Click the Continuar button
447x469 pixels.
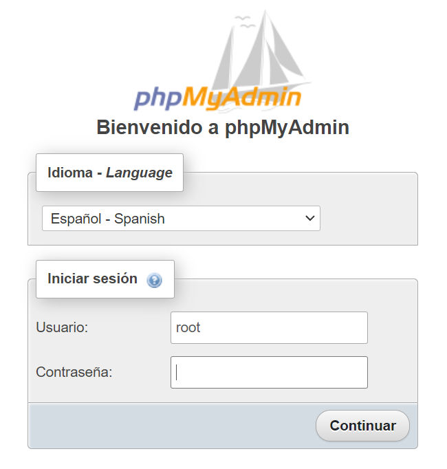click(362, 425)
